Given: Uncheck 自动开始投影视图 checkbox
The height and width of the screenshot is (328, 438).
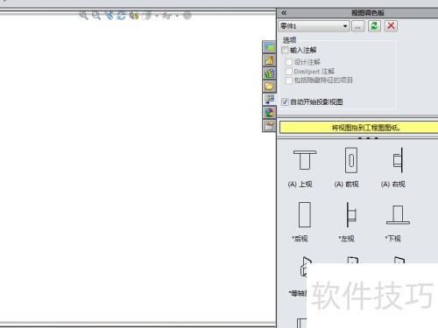Looking at the screenshot, I should point(285,102).
